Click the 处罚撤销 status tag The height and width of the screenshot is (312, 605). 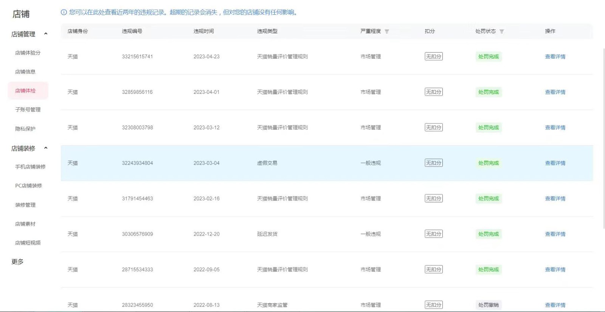pos(489,305)
